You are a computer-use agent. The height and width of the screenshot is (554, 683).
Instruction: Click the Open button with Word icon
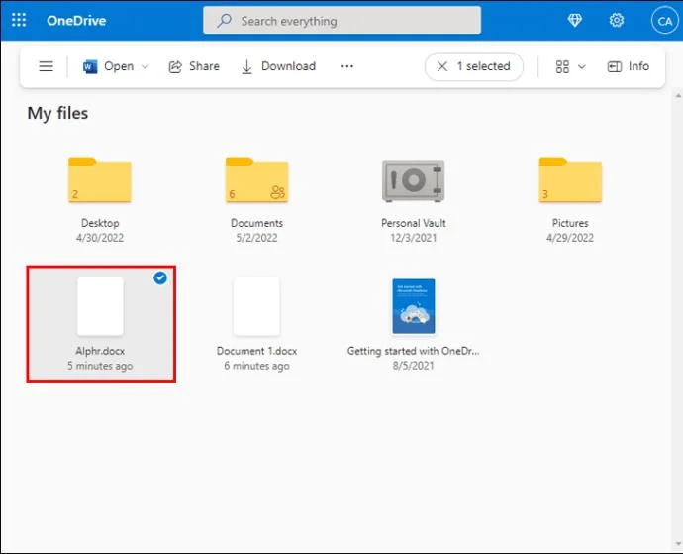tap(108, 66)
